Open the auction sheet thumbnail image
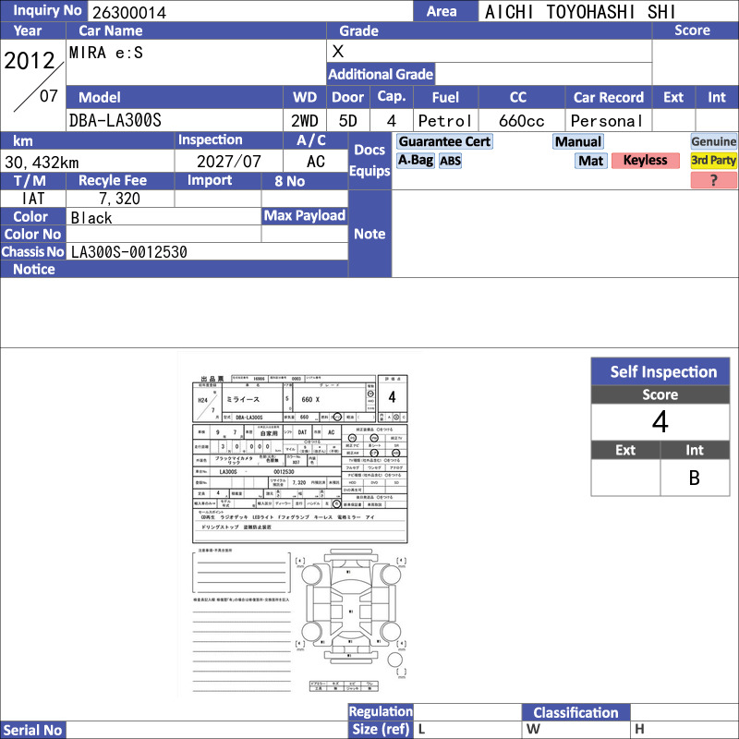The width and height of the screenshot is (739, 739). pos(299,524)
